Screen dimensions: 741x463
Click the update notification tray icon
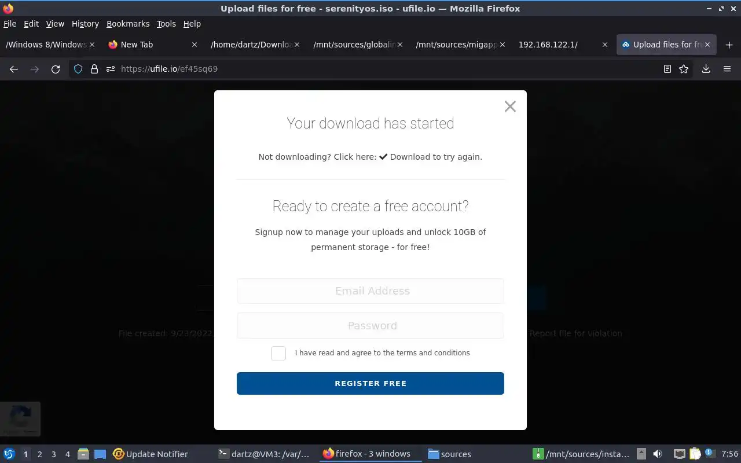710,454
